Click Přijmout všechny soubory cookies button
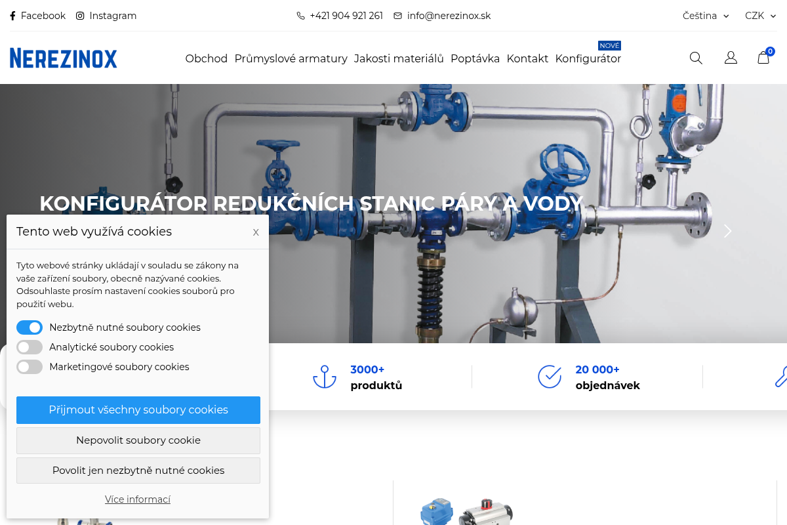Screen dimensions: 787x525 tap(138, 410)
